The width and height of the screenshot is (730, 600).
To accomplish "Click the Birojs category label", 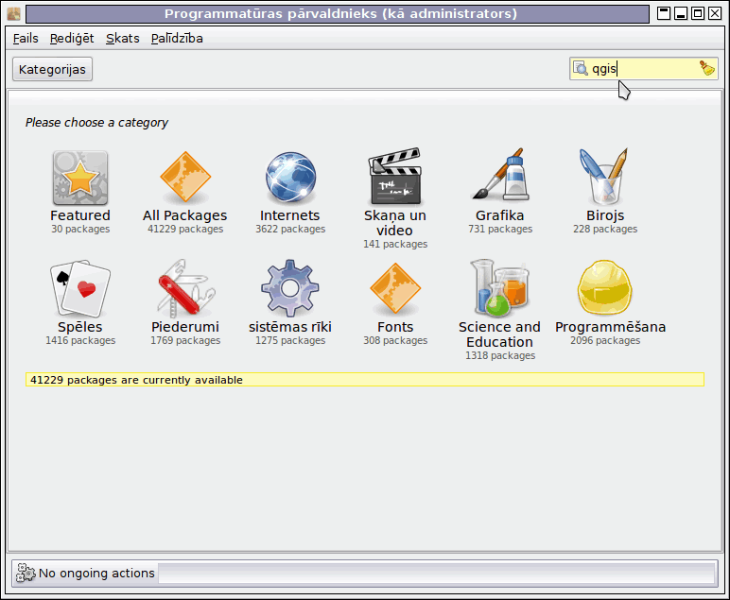I will (605, 215).
